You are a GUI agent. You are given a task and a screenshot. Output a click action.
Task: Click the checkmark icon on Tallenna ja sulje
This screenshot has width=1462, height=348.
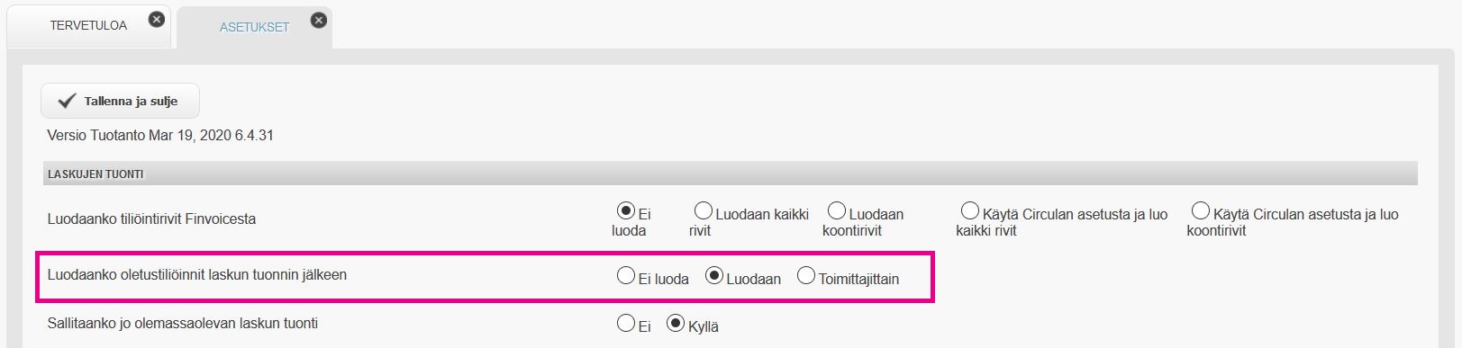click(67, 101)
